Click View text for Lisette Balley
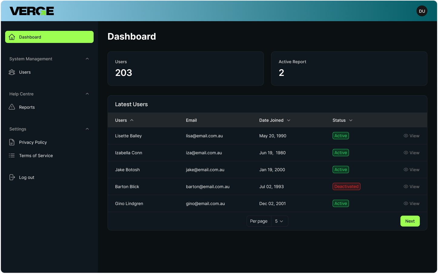 [414, 136]
